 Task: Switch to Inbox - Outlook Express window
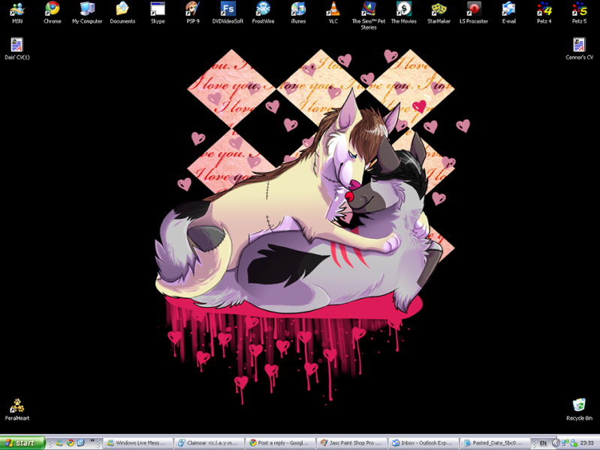[x=424, y=442]
